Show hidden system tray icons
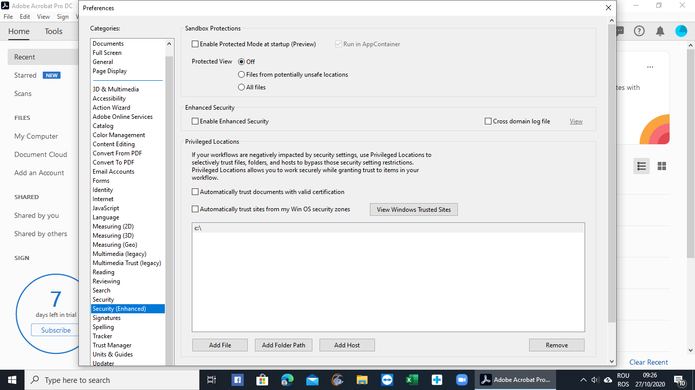Viewport: 695px width, 390px height. (x=583, y=380)
